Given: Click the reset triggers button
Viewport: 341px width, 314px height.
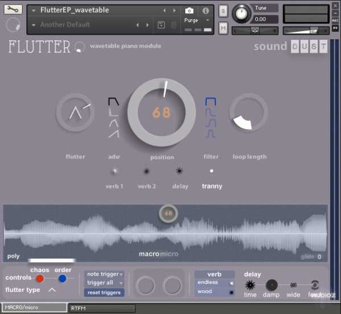Looking at the screenshot, I should [104, 292].
